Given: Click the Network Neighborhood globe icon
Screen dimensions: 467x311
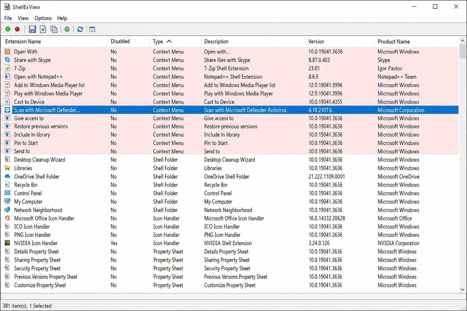Looking at the screenshot, I should (8, 210).
